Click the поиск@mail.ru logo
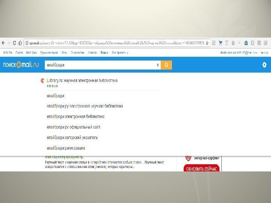Viewport: 271px width, 203px height. 21,65
